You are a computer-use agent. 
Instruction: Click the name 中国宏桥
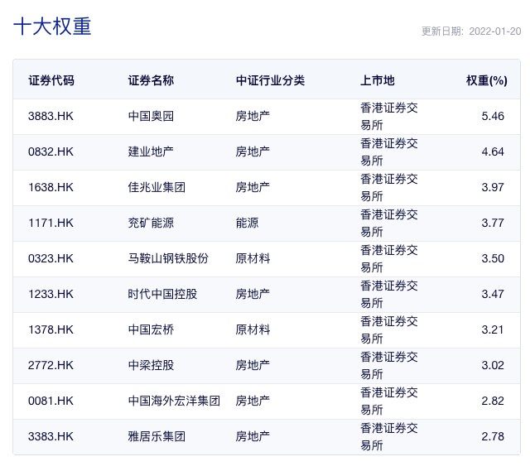tap(151, 329)
